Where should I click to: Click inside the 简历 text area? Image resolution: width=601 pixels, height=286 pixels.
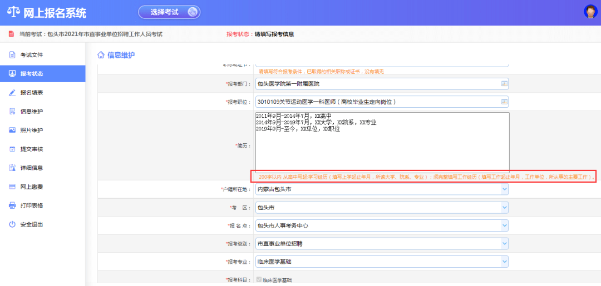pos(382,142)
